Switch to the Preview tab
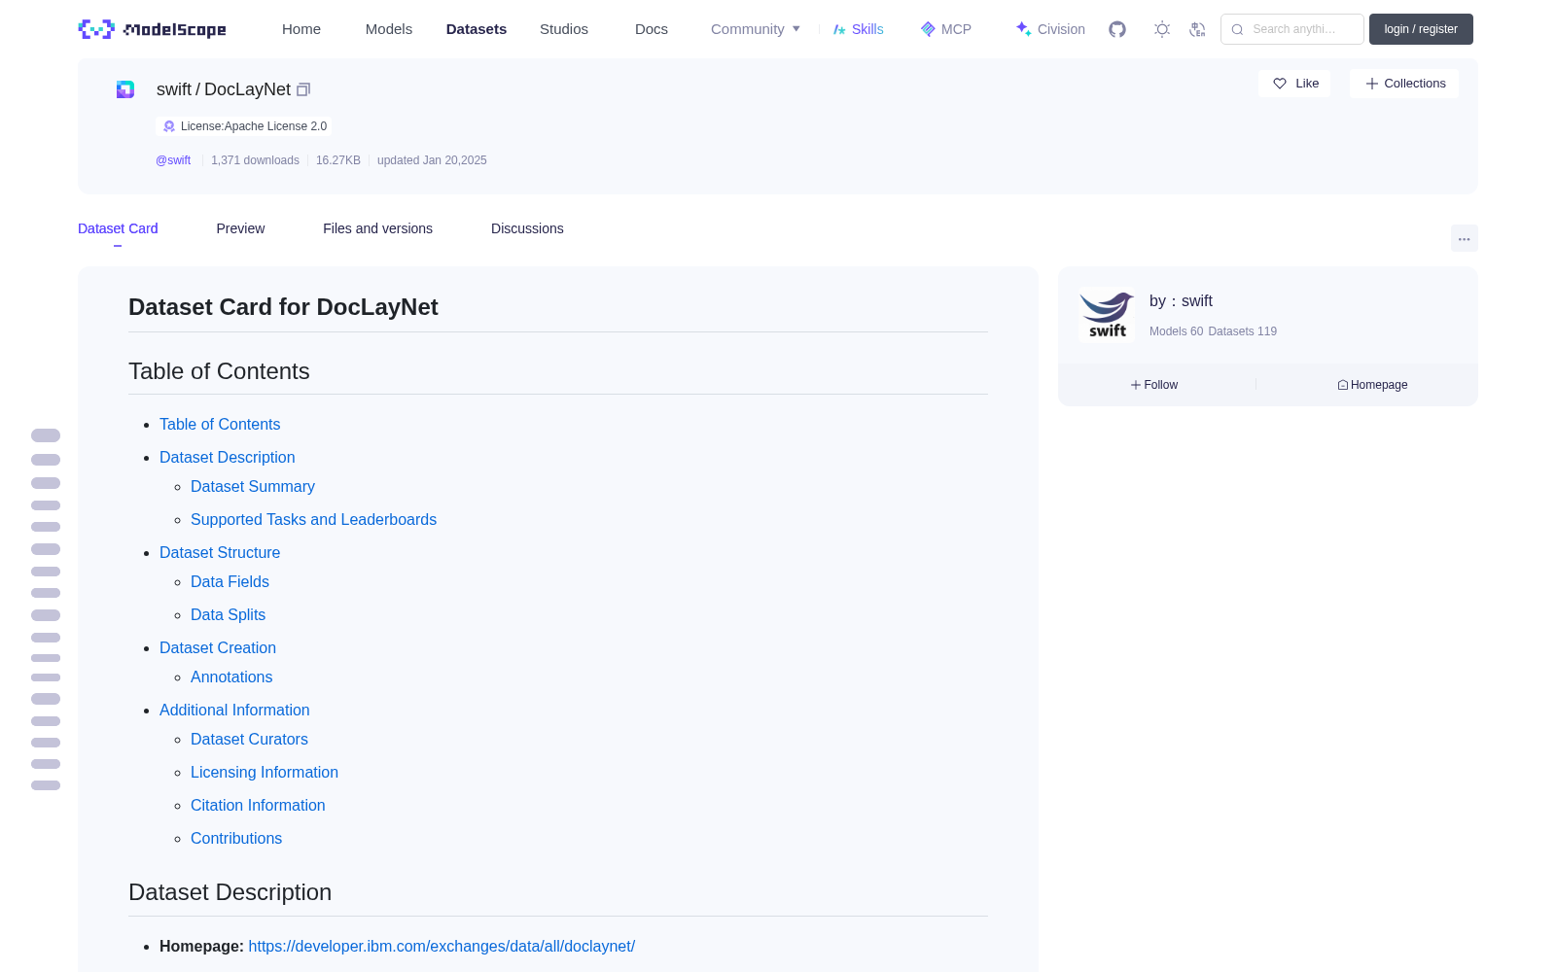Screen dimensions: 1556x972 coord(240,228)
